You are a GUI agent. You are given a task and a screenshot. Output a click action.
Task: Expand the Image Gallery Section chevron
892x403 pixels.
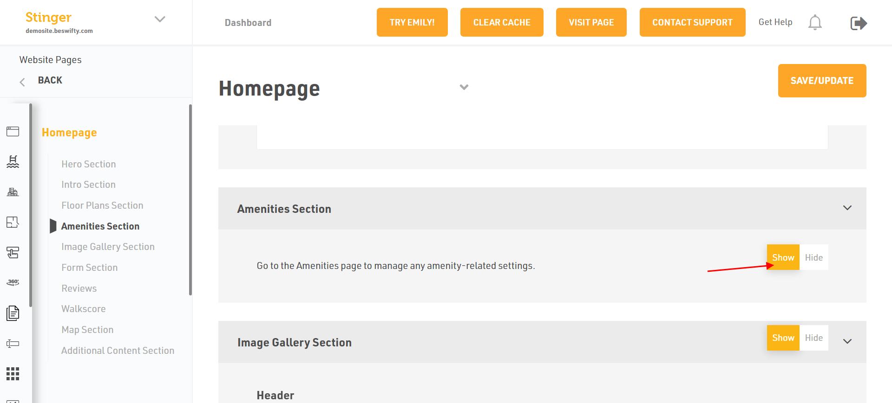[x=847, y=342]
